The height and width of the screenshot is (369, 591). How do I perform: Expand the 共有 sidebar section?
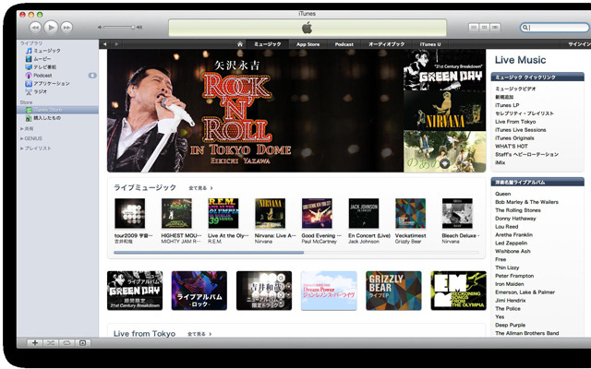click(22, 129)
